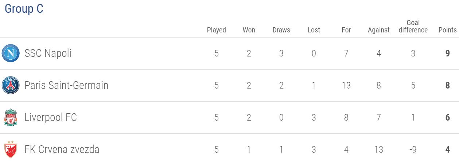Click the Paris Saint-Germain club crest

10,86
